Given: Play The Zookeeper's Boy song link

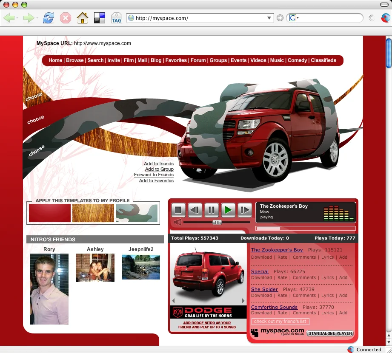Looking at the screenshot, I should [x=277, y=250].
